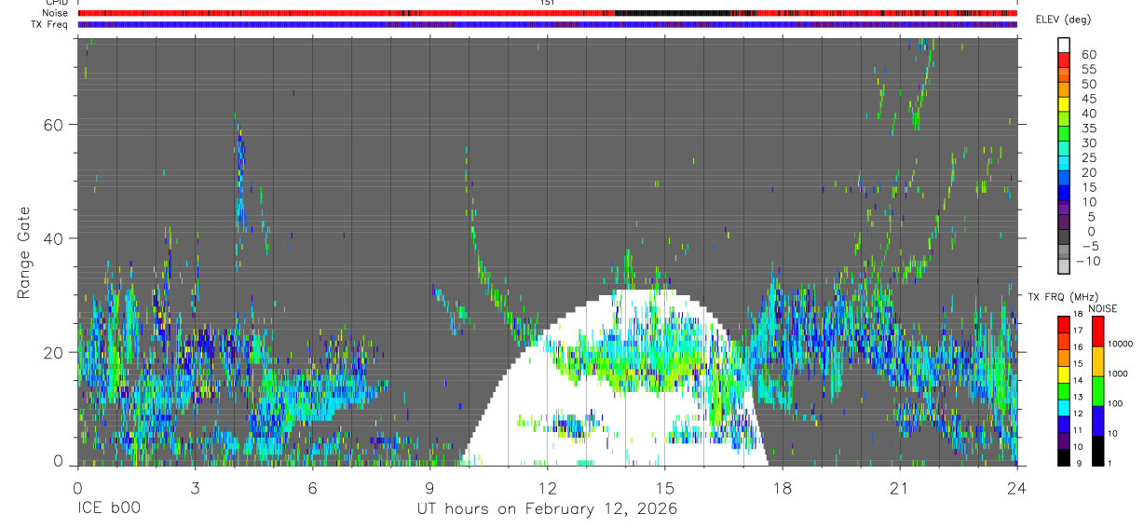Pick the yellow swatch in TX FRQ bar
This screenshot has height=528, width=1144.
point(1064,372)
